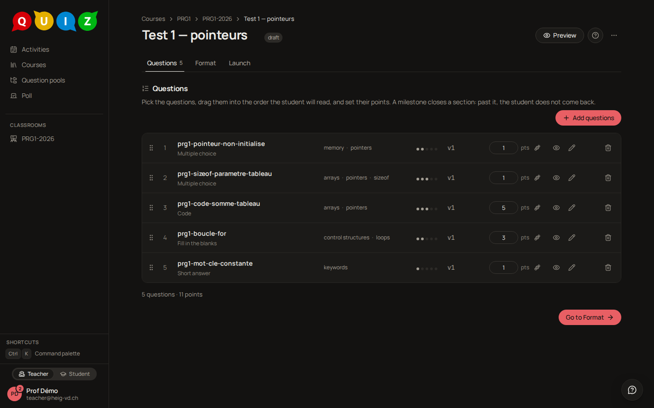Click the link icon for prg1-pointeur-non-initialise
Screen dimensions: 654x408
537,148
